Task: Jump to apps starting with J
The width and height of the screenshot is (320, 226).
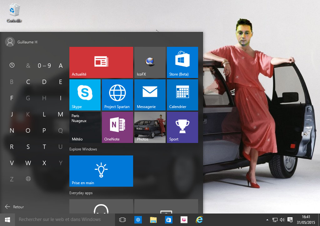Action: pyautogui.click(x=12, y=114)
